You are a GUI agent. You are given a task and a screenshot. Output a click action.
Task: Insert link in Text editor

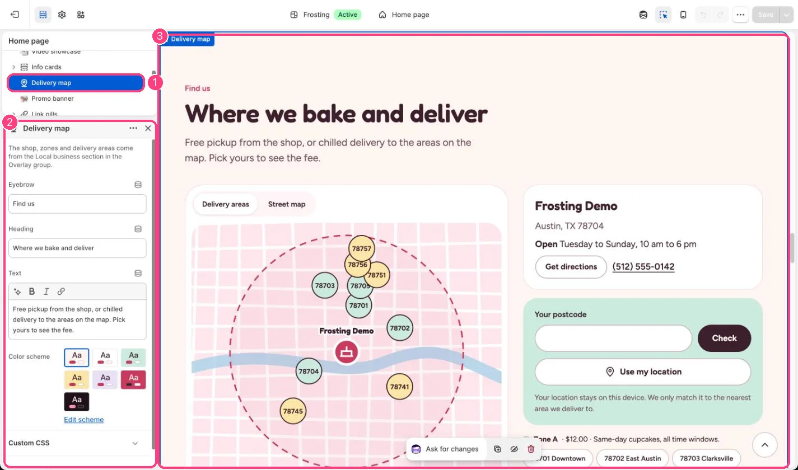click(x=62, y=292)
